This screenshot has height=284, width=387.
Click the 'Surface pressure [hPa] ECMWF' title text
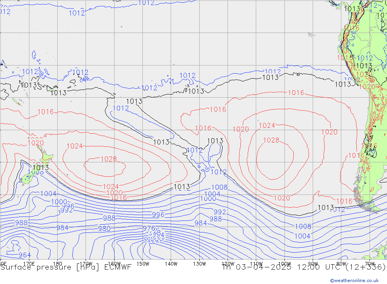[66, 267]
